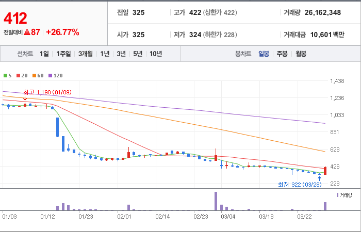Viewport: 361px width, 232px height.
Task: Click the 831 price axis label
Action: 335,132
